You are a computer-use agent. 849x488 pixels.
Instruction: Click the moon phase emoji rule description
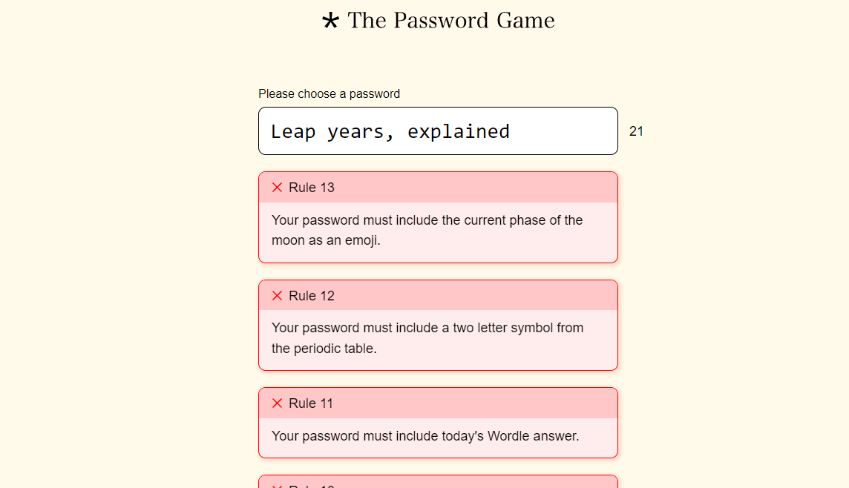tap(427, 230)
